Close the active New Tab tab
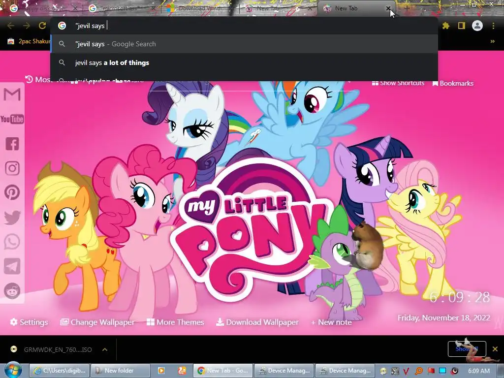504x378 pixels. [388, 8]
